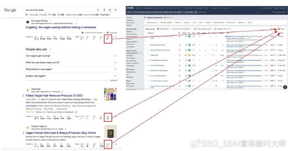Click the Ahrefs help question mark bubble
288x151 pixels.
pos(285,87)
